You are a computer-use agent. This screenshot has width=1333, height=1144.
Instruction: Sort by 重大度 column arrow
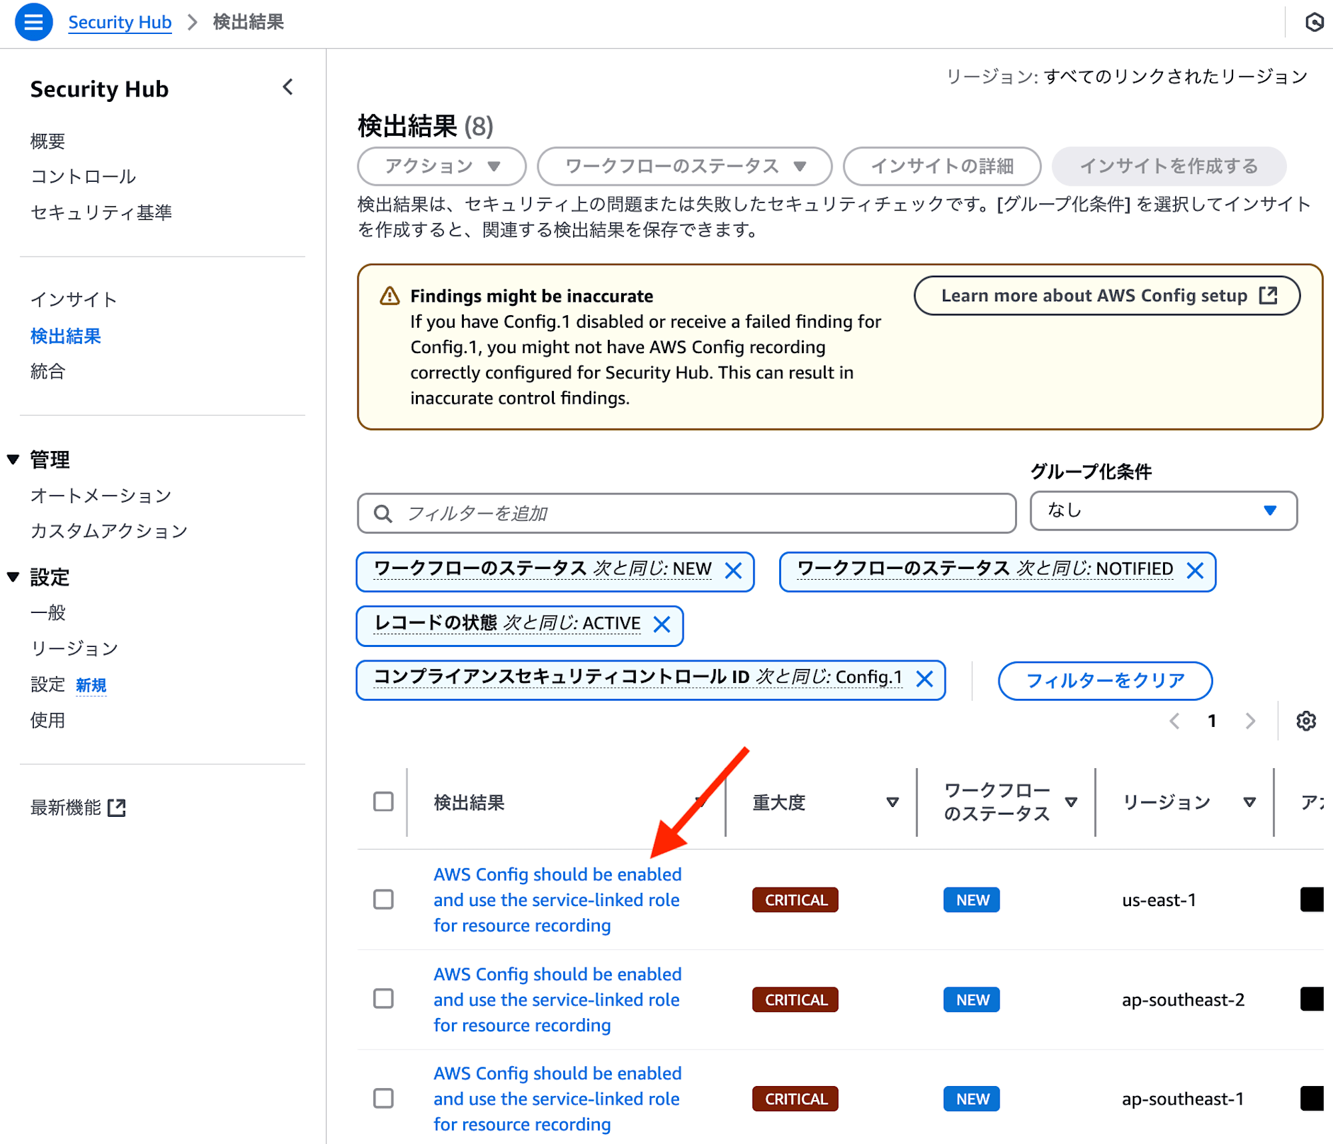pyautogui.click(x=892, y=802)
